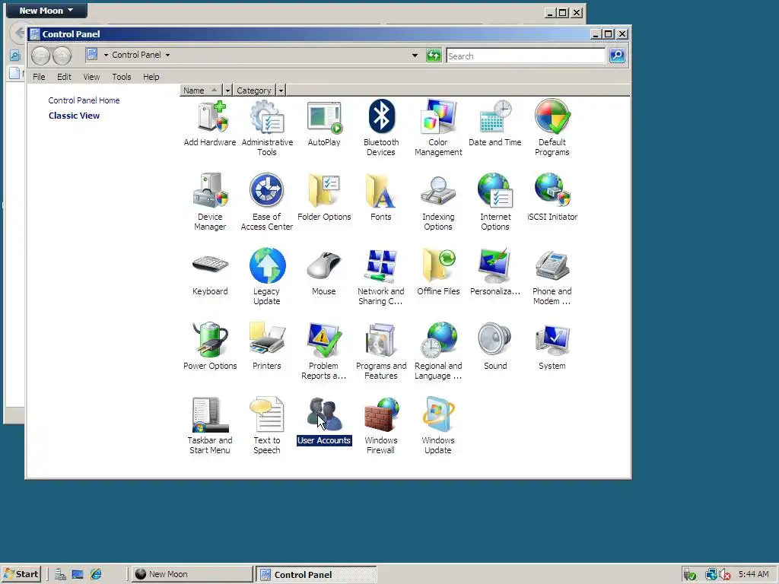The image size is (779, 584).
Task: Expand the Category column dropdown arrow
Action: (x=281, y=90)
